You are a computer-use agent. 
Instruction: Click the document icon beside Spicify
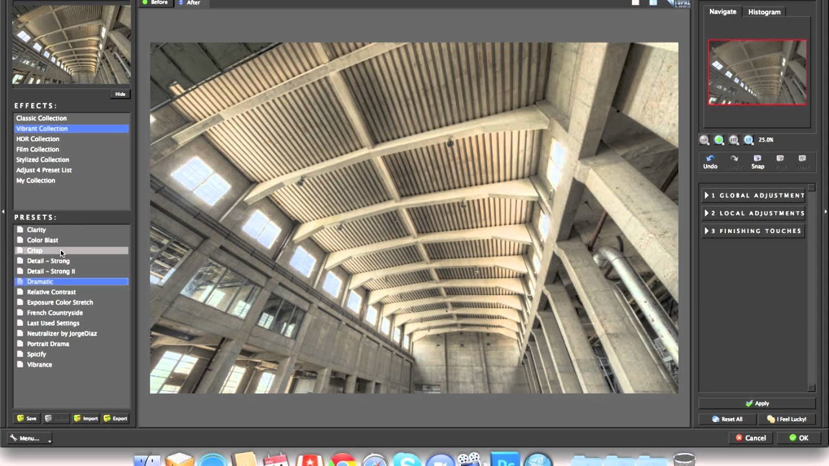point(20,354)
